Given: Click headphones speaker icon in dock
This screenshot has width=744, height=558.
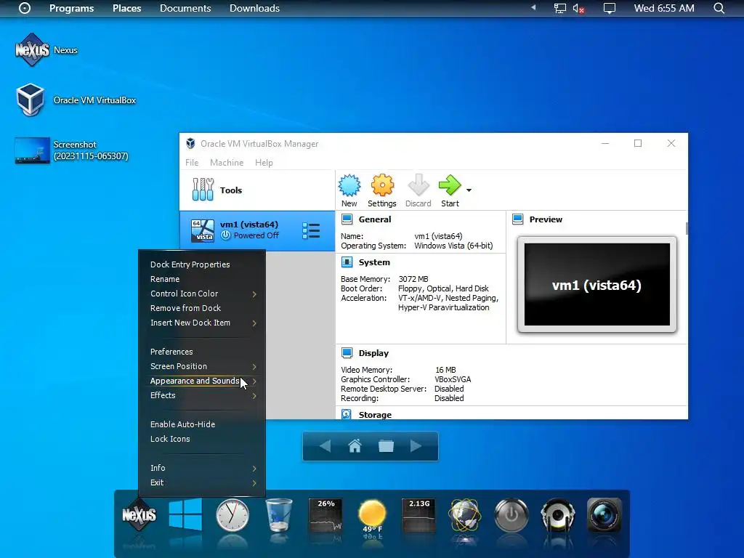Looking at the screenshot, I should [557, 515].
